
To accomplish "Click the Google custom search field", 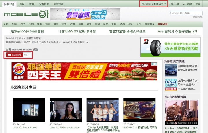I will click(186, 13).
